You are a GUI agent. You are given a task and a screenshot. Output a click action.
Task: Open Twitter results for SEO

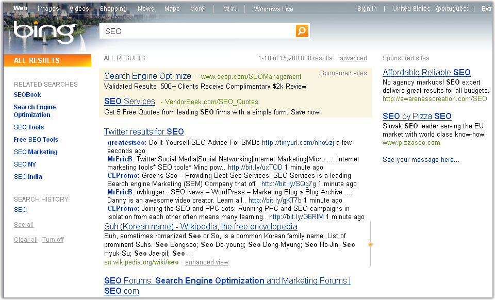pyautogui.click(x=144, y=132)
